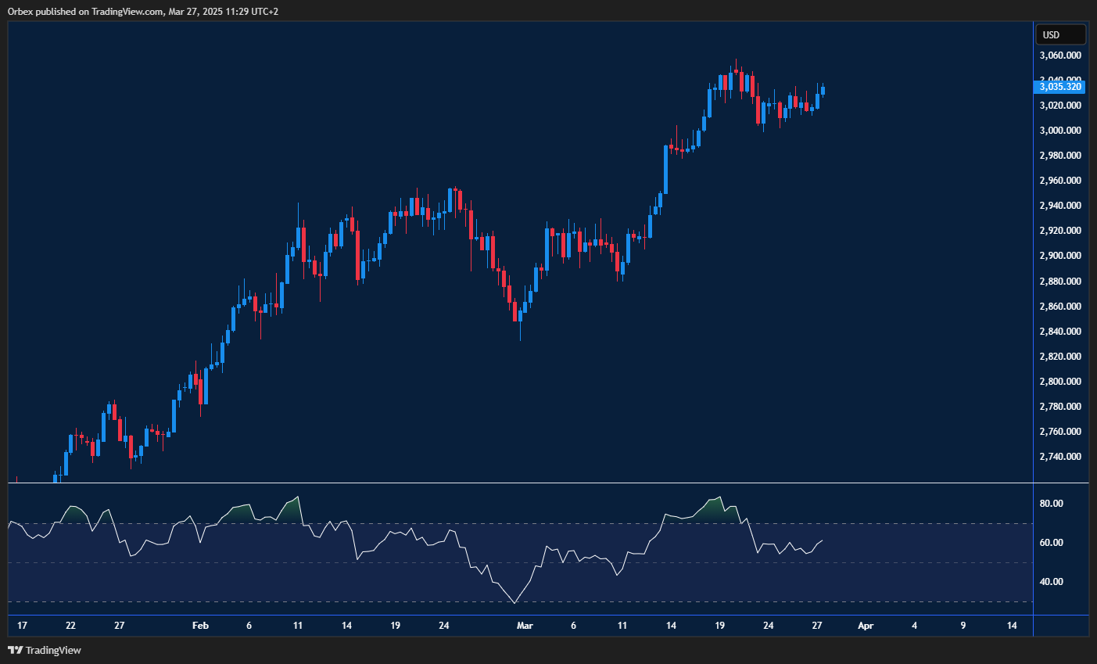Click the TradingView logo icon

15,650
